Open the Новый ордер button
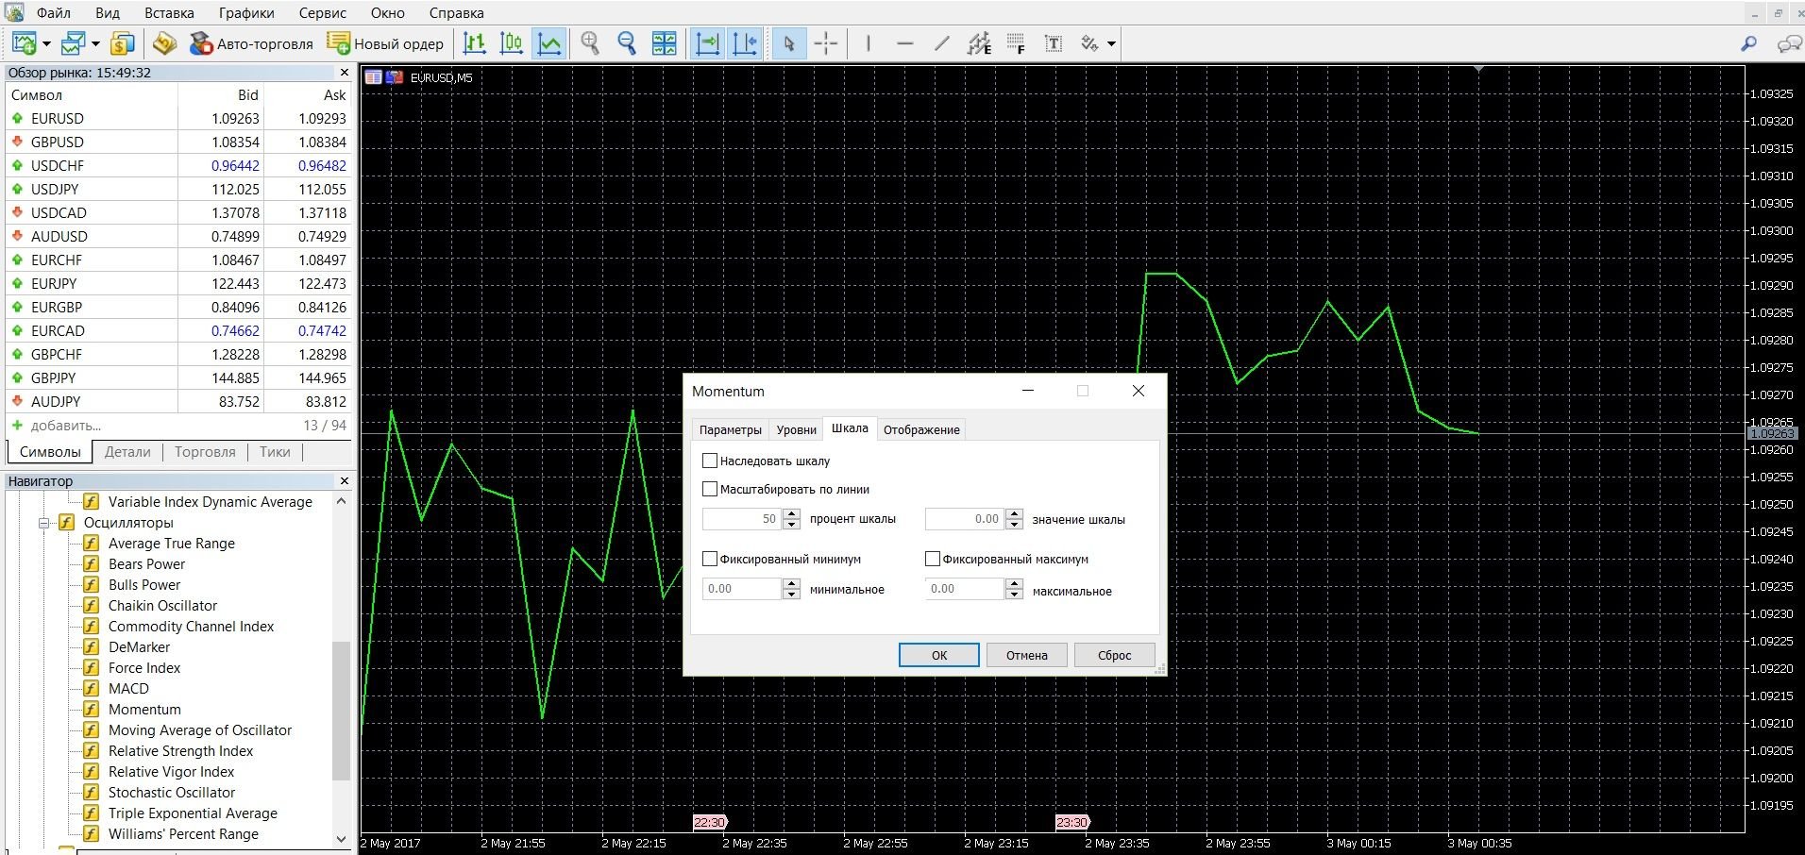The image size is (1805, 855). [x=385, y=43]
